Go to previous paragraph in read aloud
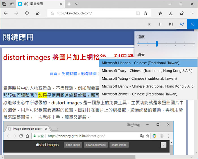 [x=149, y=24]
